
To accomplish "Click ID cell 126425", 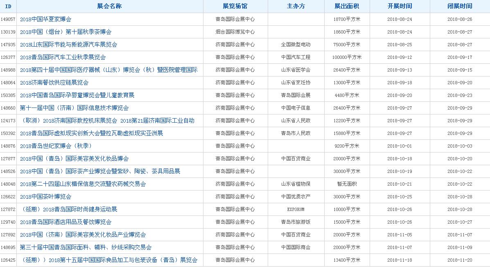I will 8,260.
